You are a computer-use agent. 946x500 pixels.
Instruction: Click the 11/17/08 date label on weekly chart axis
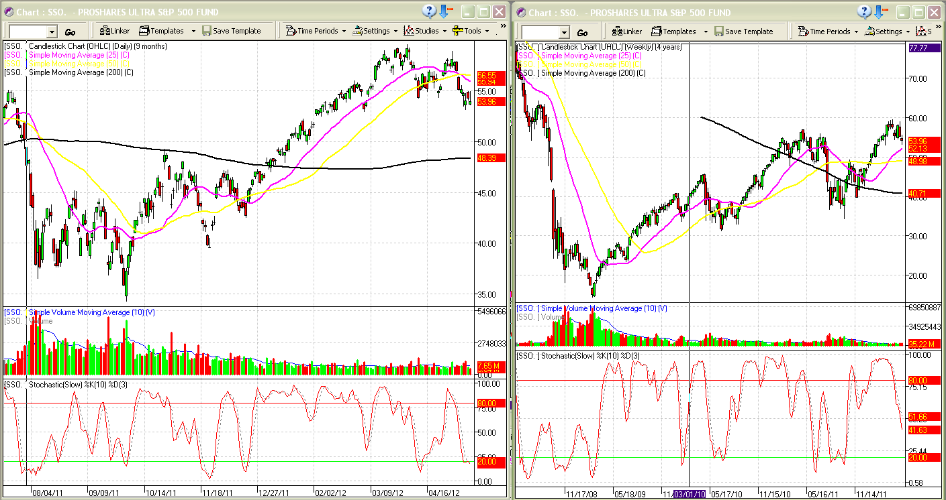(x=581, y=494)
